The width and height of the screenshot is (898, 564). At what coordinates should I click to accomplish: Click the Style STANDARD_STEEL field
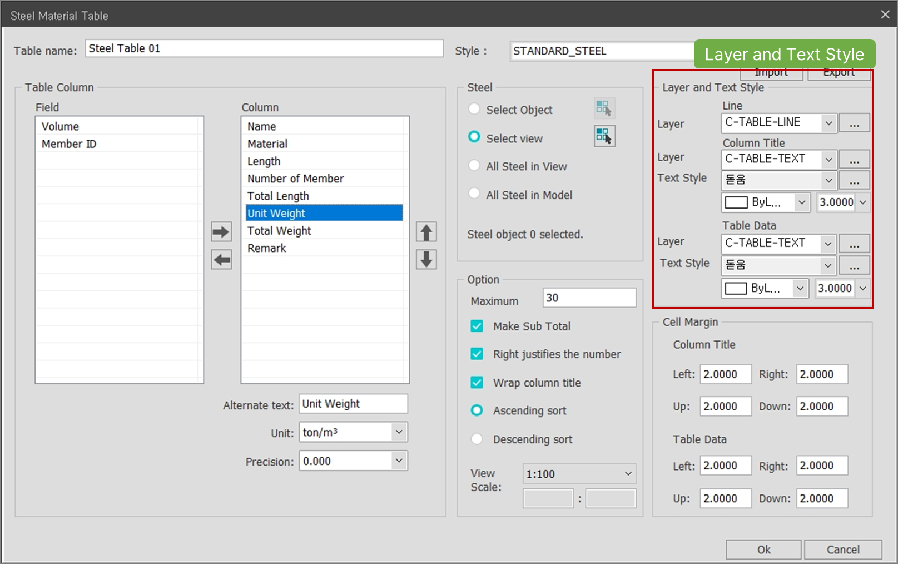602,51
